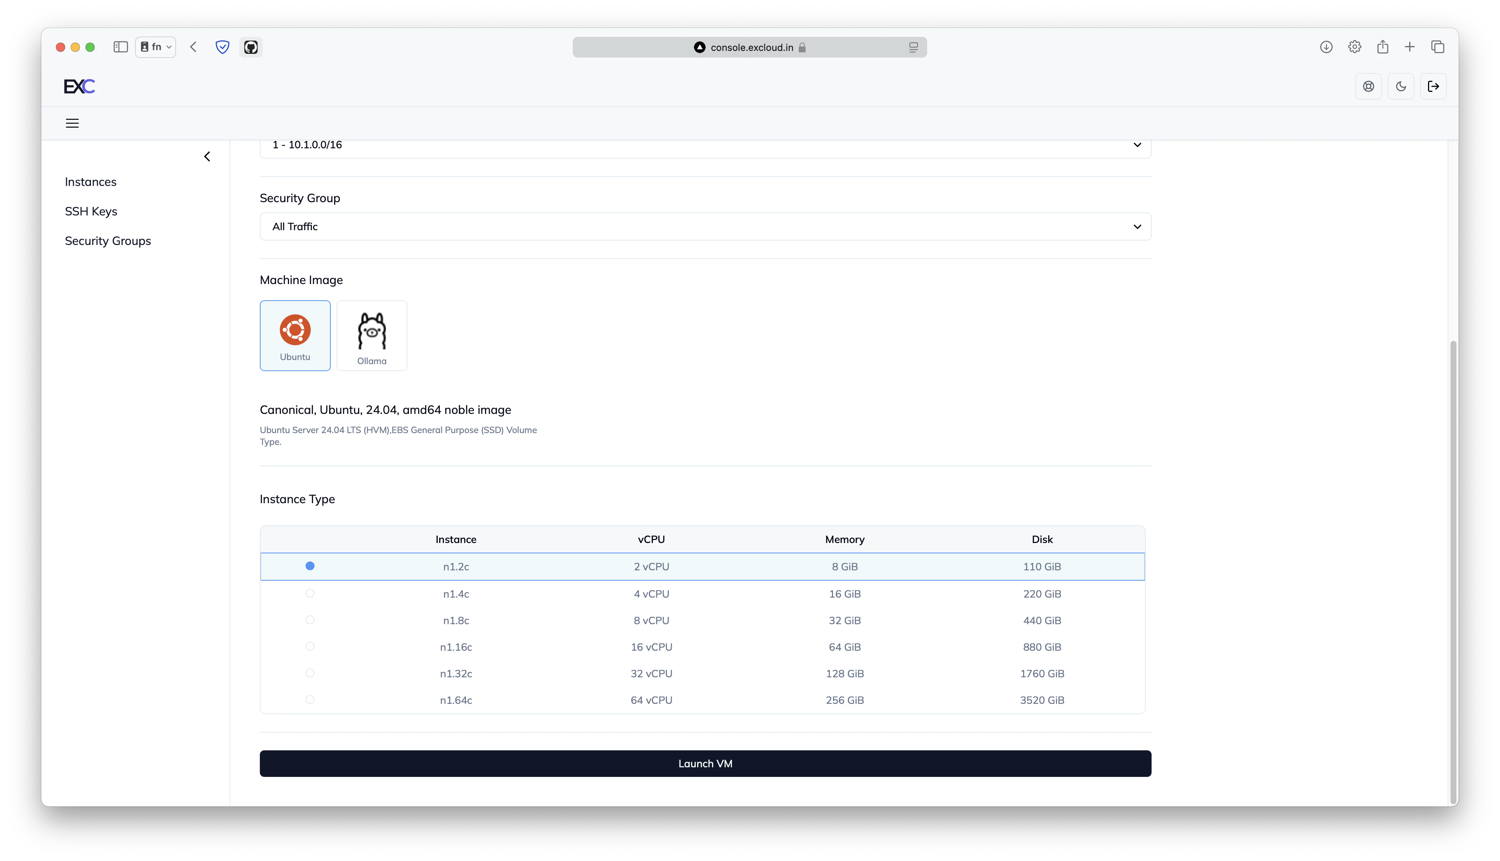Click the EXC logo in the header
The height and width of the screenshot is (861, 1500).
[79, 86]
